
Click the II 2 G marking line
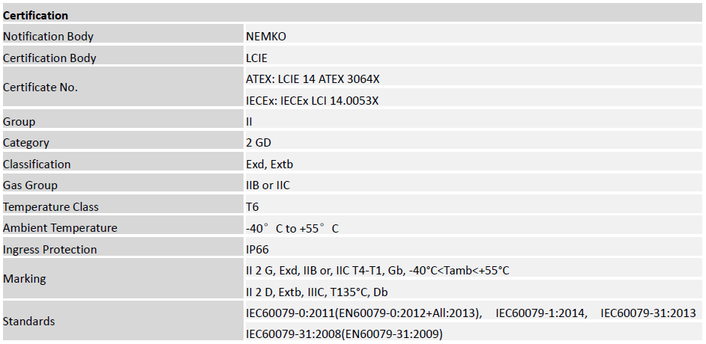pyautogui.click(x=382, y=271)
